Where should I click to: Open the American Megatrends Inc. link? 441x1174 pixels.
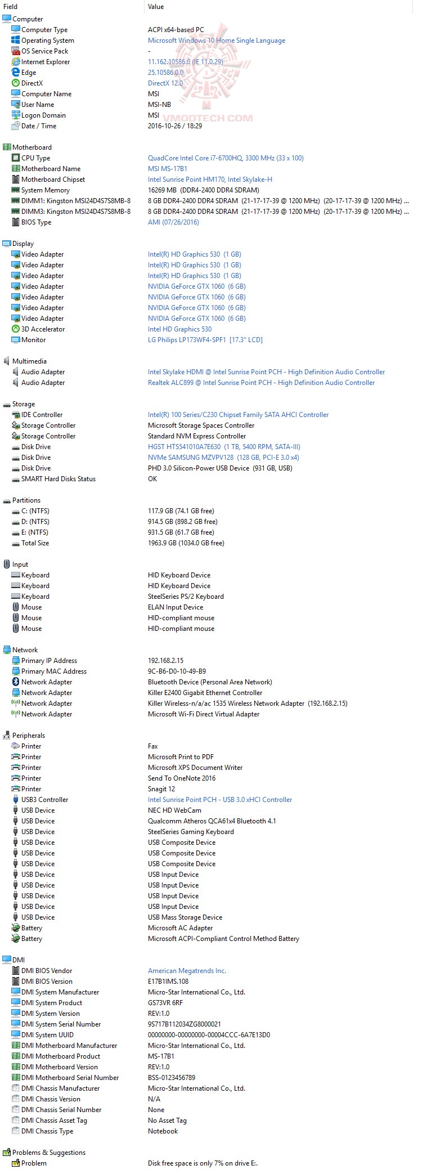pos(187,971)
